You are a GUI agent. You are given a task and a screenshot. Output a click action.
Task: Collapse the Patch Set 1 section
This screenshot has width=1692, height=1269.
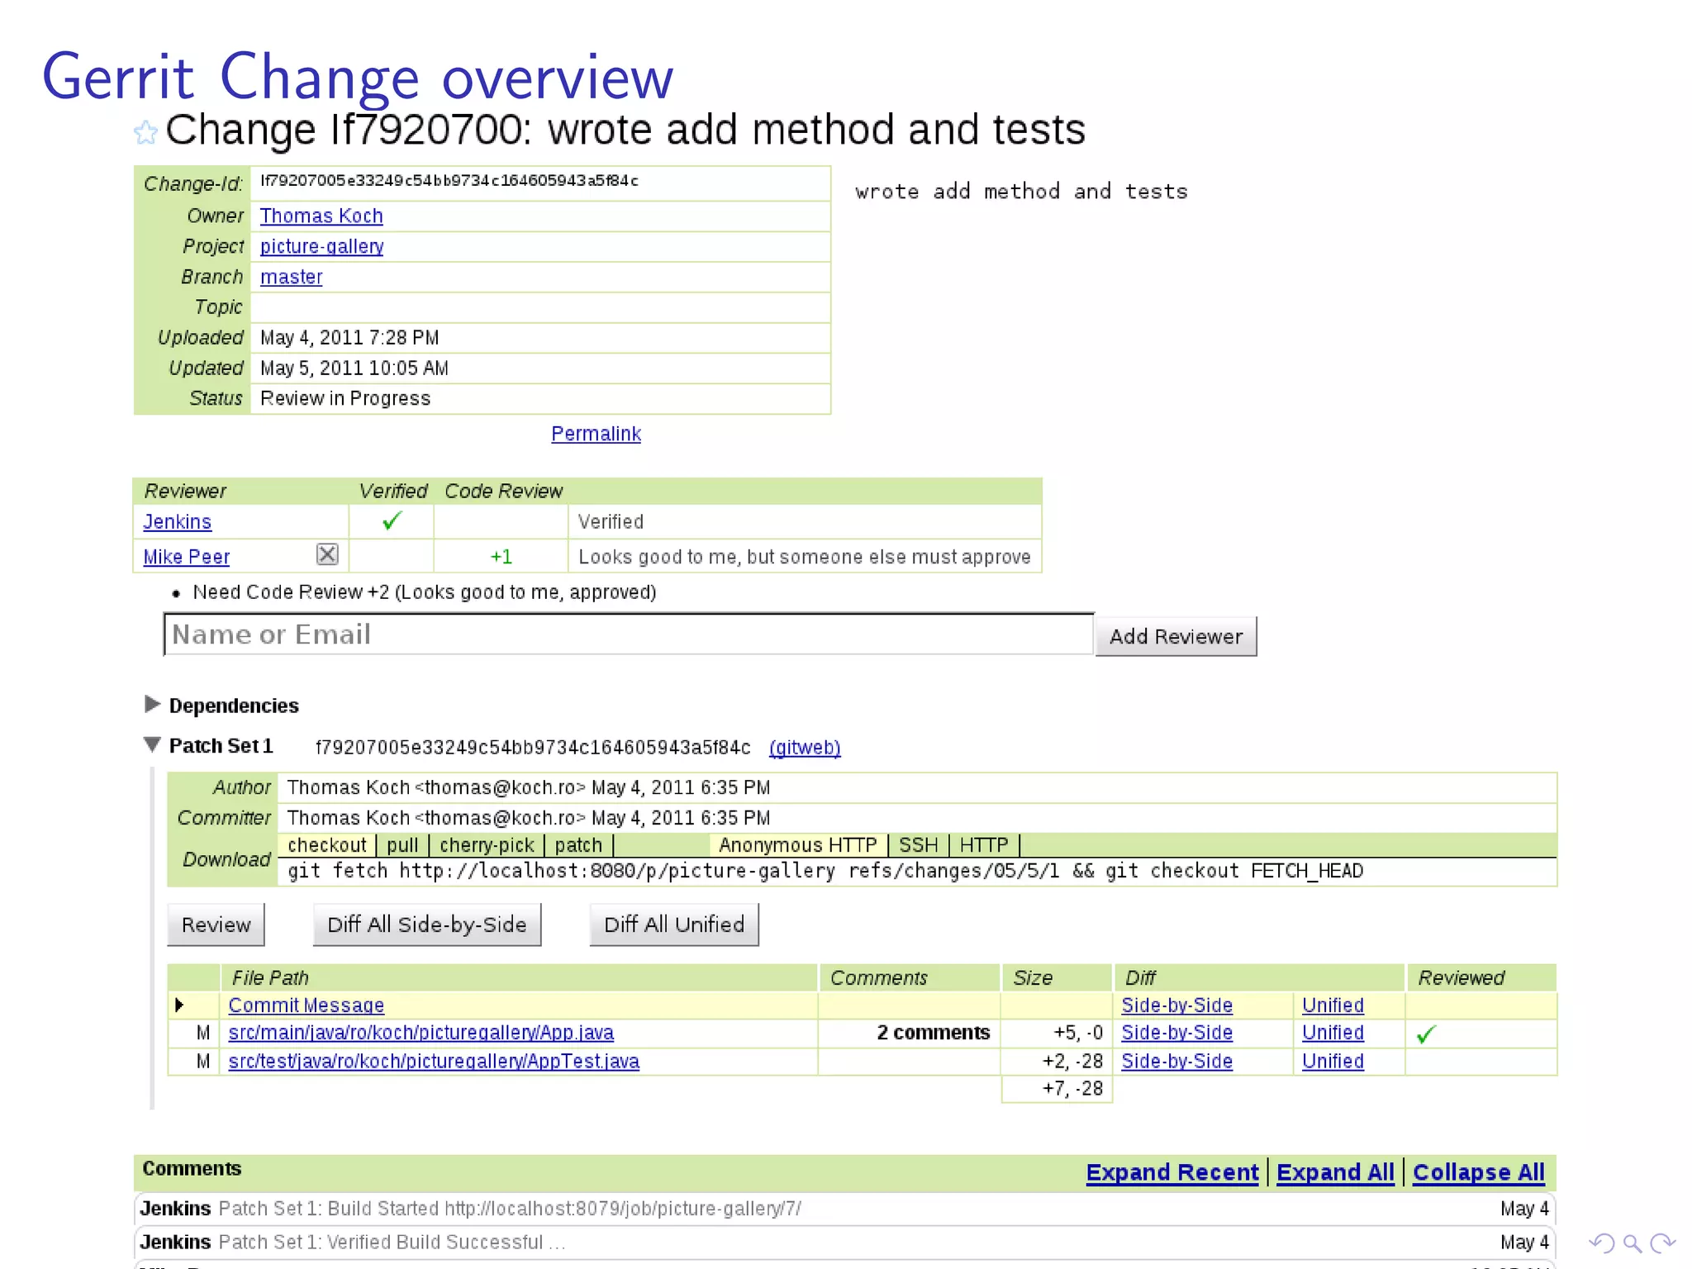tap(152, 744)
